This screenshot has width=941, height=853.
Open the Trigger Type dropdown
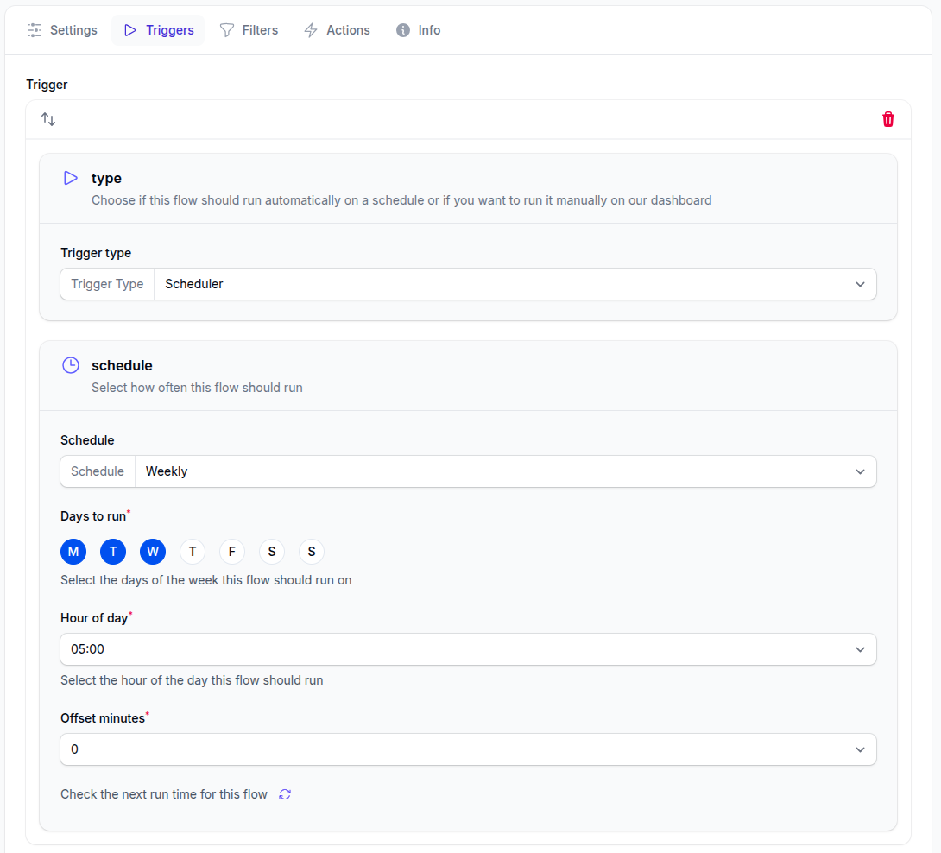tap(515, 284)
